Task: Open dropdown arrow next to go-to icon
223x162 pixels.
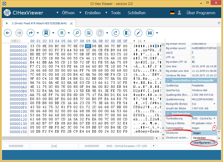Action: (38, 33)
